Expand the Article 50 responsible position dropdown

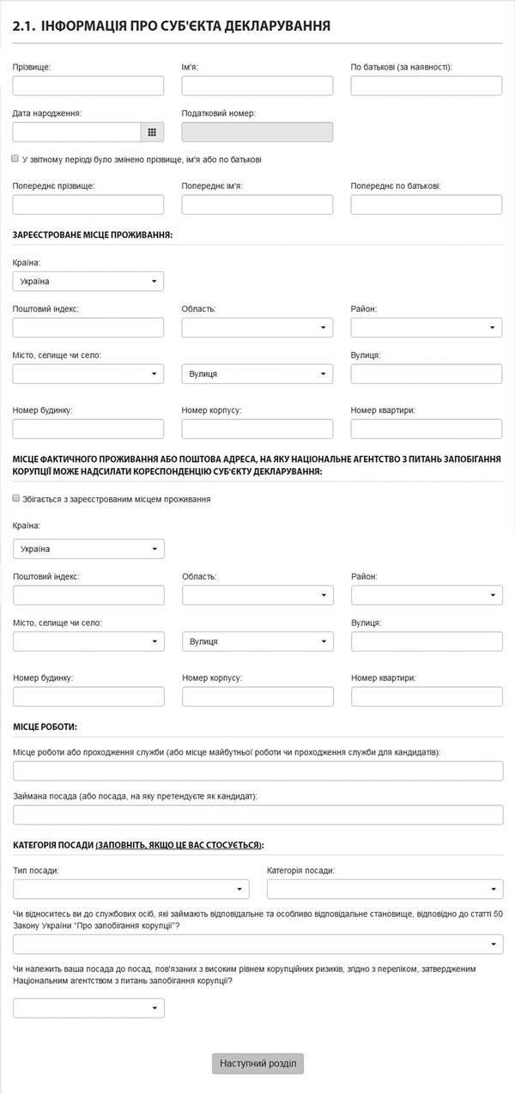[x=257, y=944]
